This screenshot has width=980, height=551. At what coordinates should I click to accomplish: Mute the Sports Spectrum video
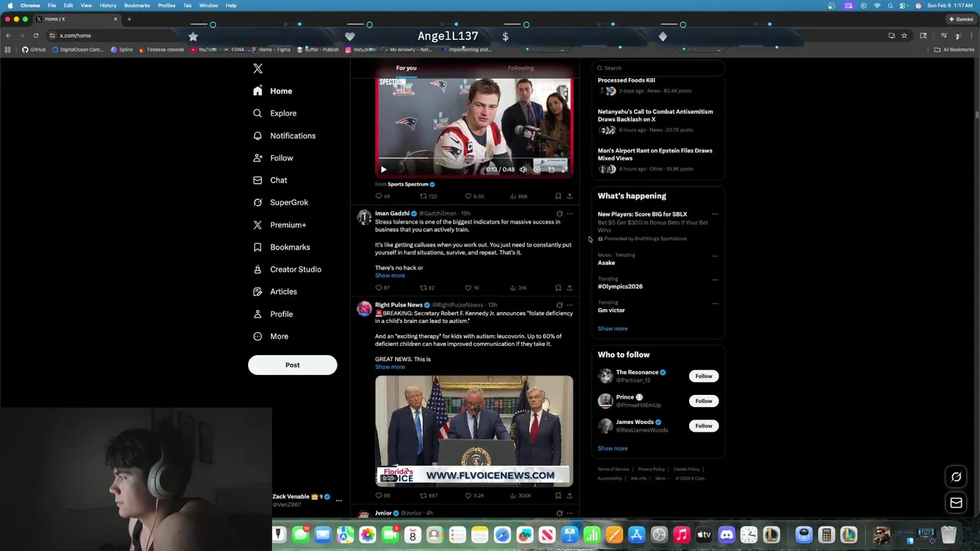click(524, 169)
